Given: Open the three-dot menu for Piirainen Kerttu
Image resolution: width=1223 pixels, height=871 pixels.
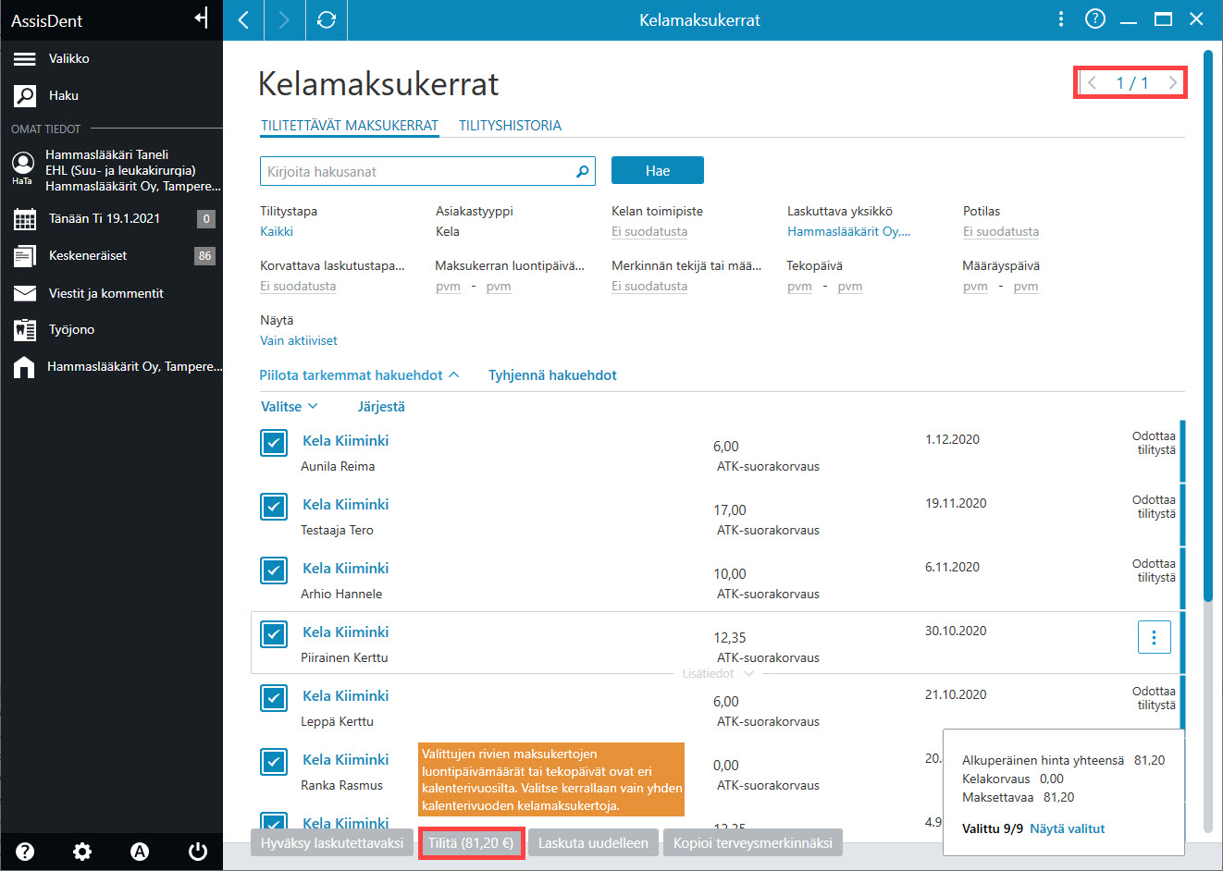Looking at the screenshot, I should [1154, 637].
